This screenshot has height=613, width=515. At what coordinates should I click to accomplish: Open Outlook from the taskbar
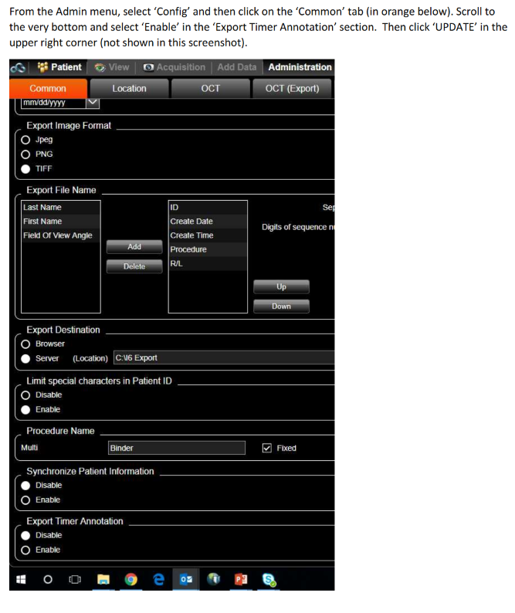click(186, 579)
